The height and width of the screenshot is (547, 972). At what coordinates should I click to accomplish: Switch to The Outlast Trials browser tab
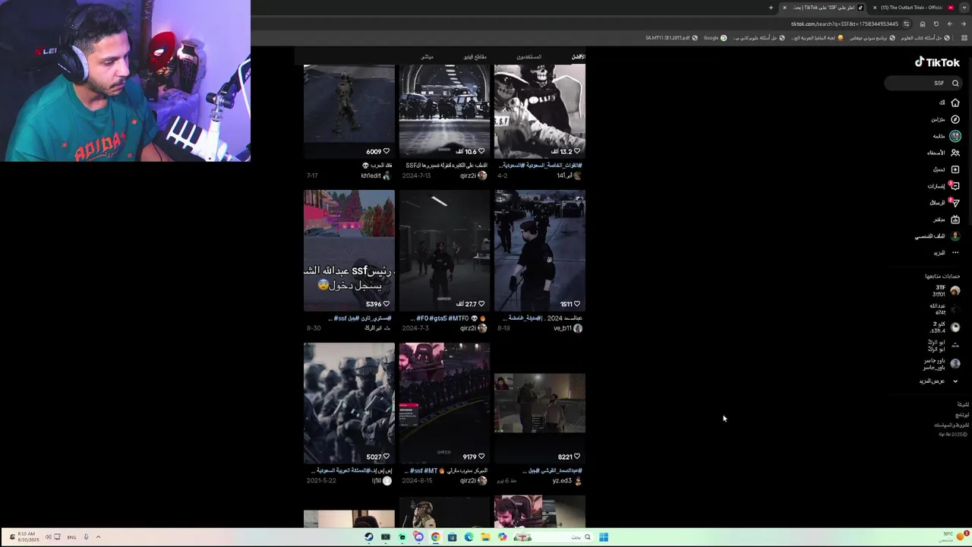pyautogui.click(x=911, y=8)
